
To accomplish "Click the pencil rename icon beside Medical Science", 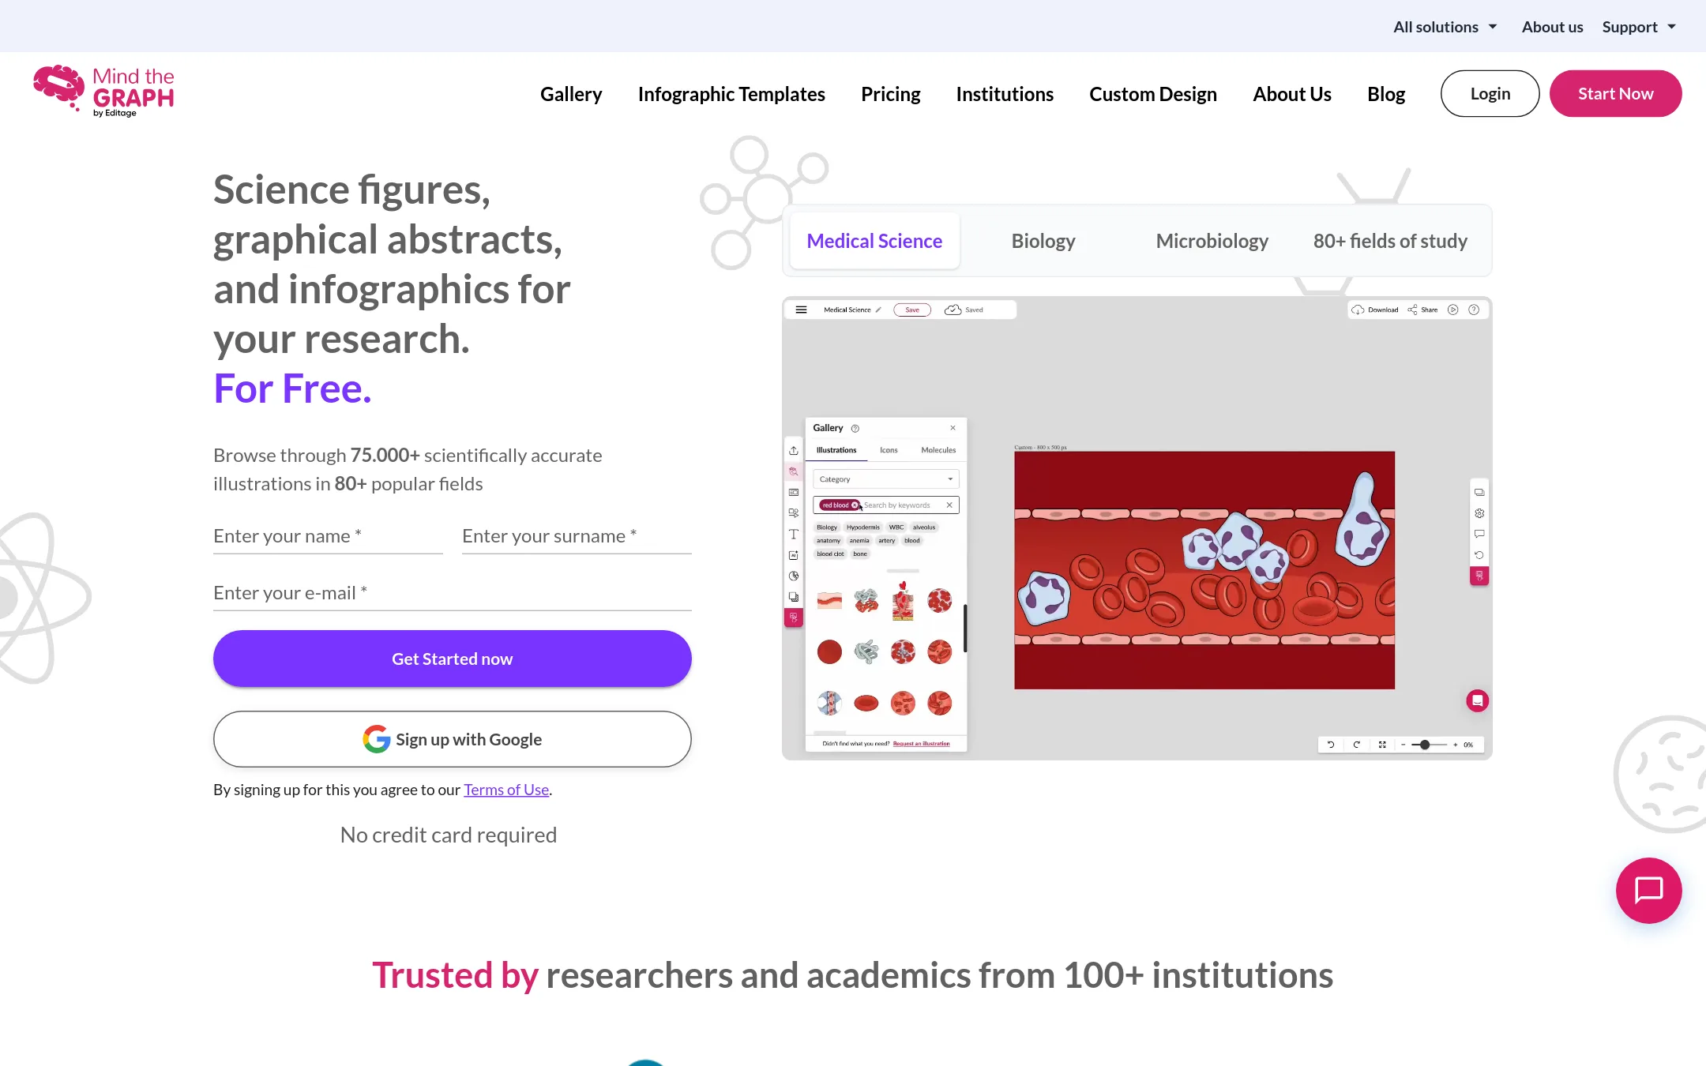I will click(x=878, y=310).
